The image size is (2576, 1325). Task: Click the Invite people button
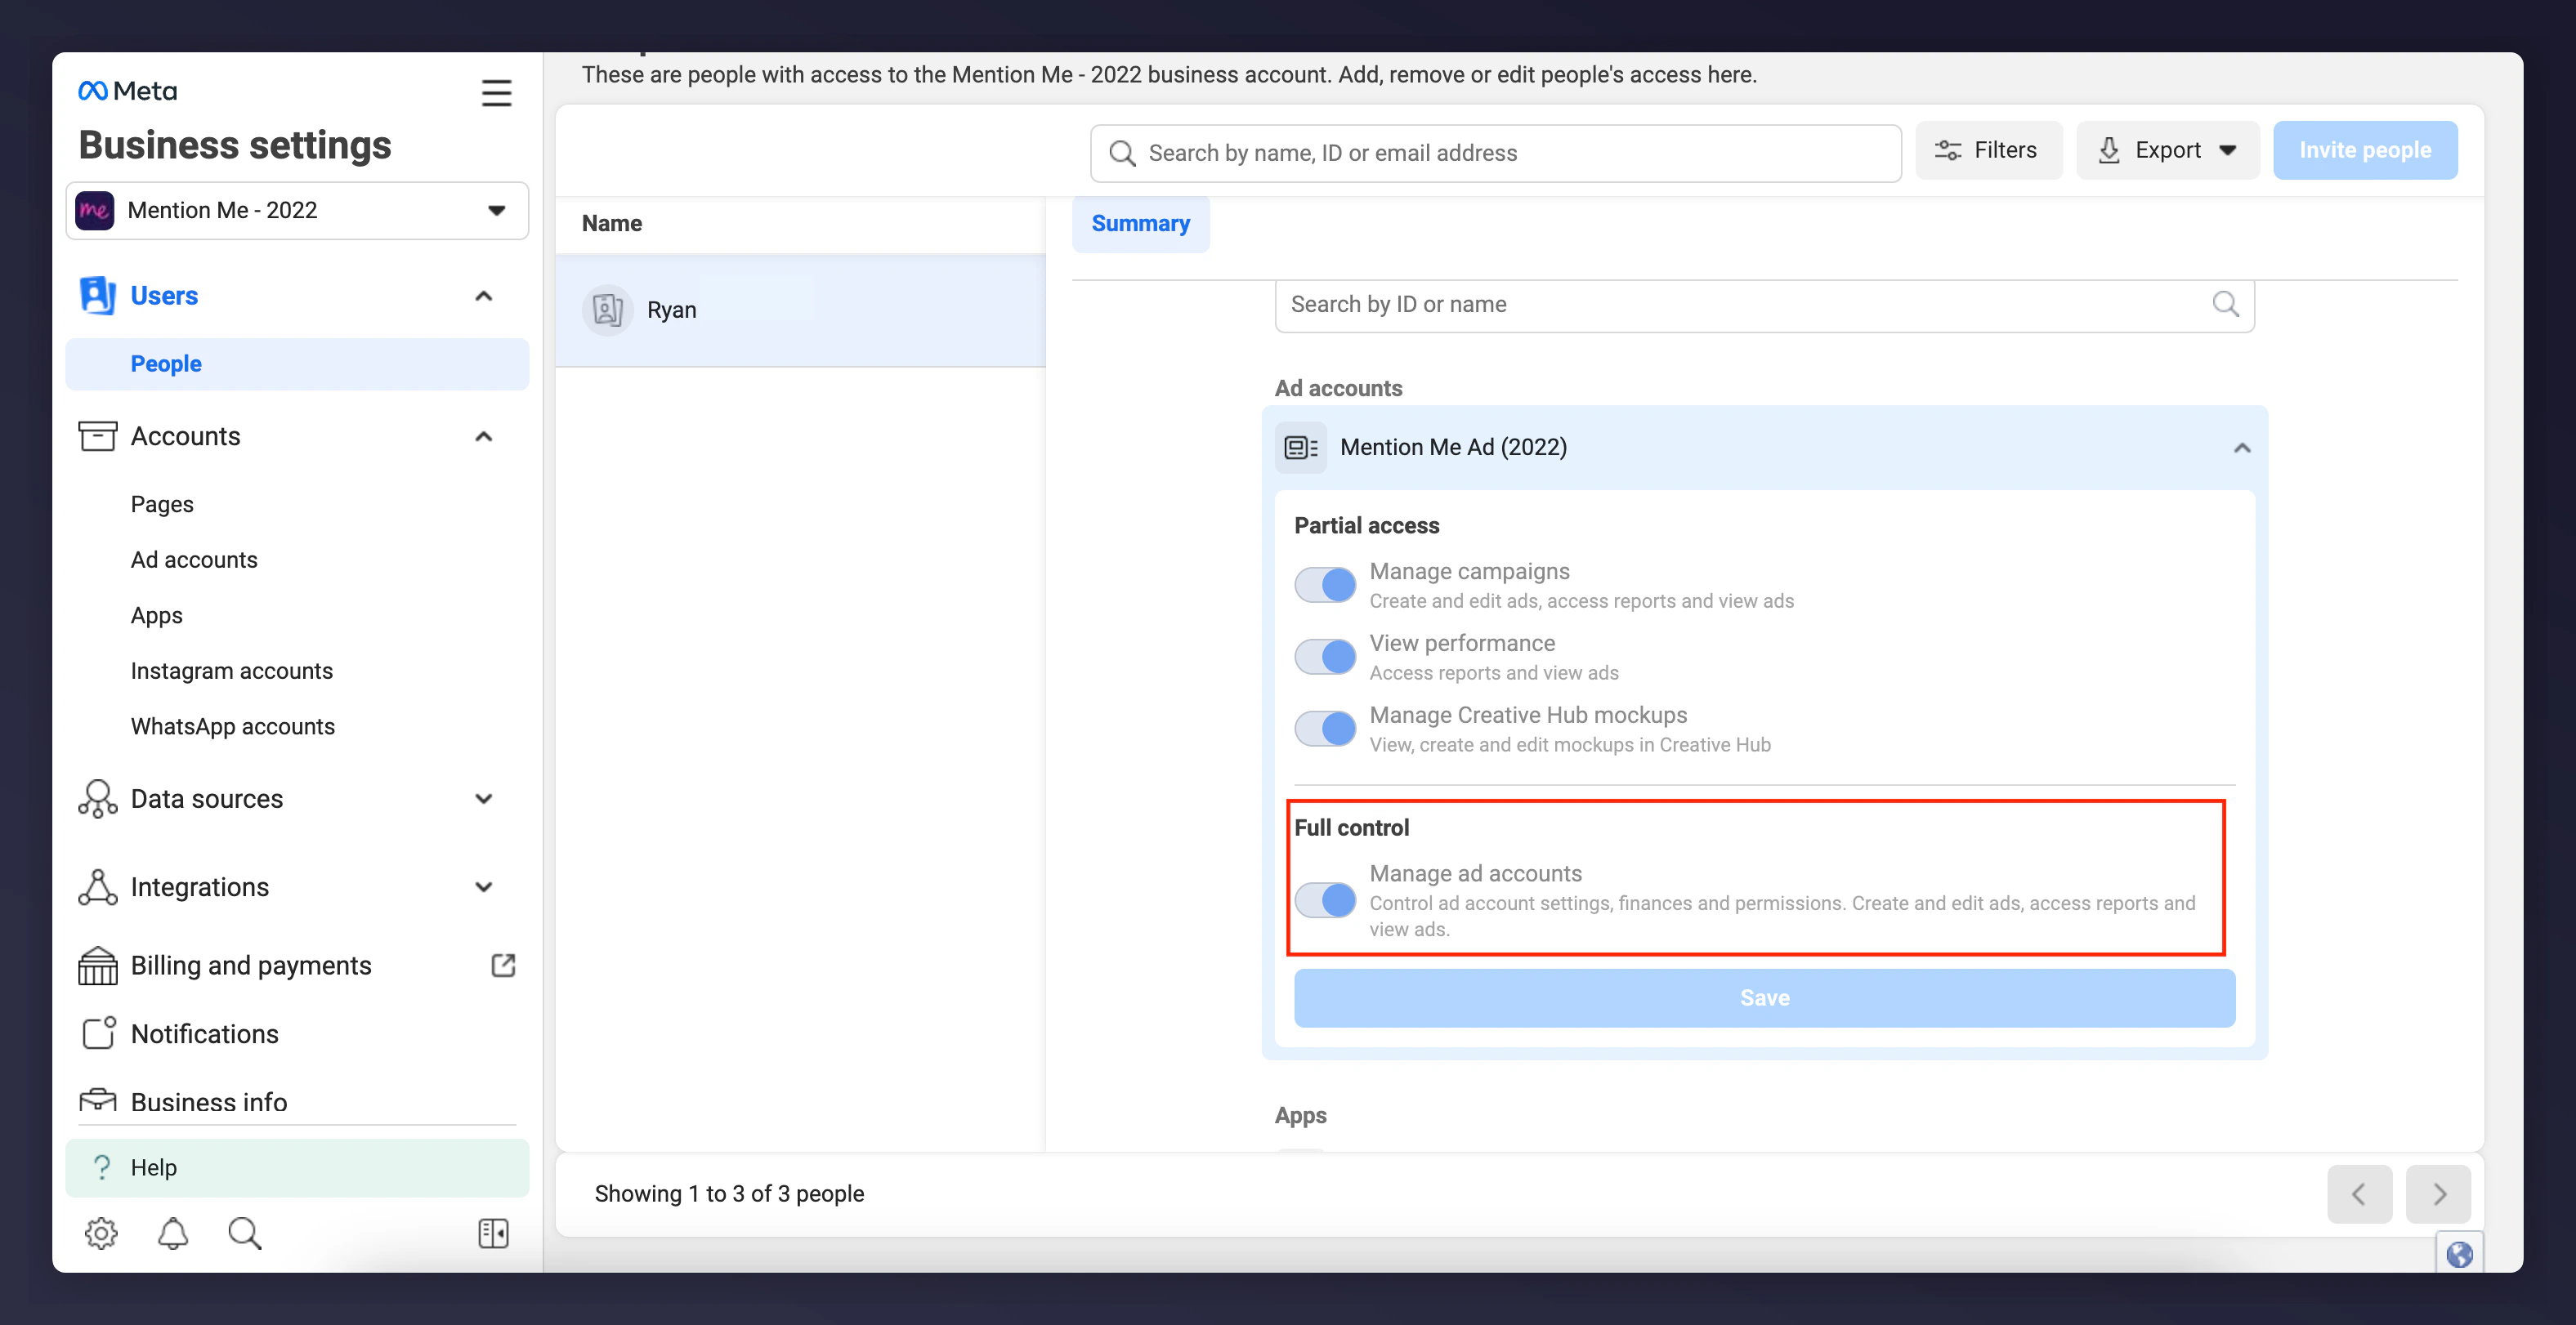coord(2365,149)
